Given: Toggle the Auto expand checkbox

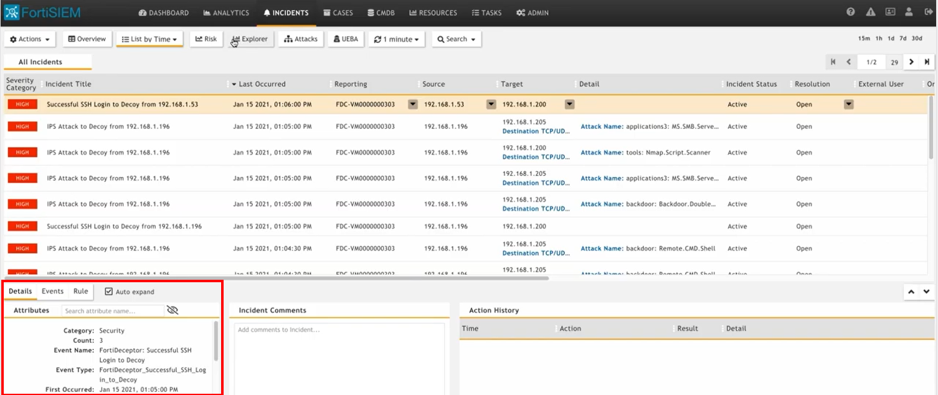Looking at the screenshot, I should [109, 292].
